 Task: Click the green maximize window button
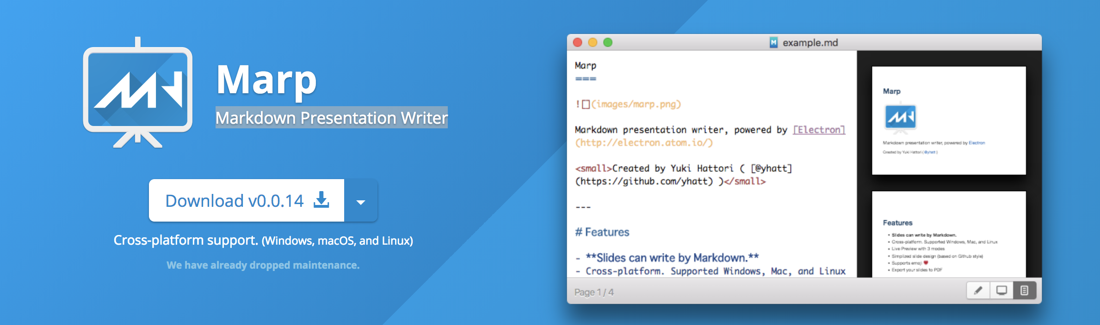608,42
